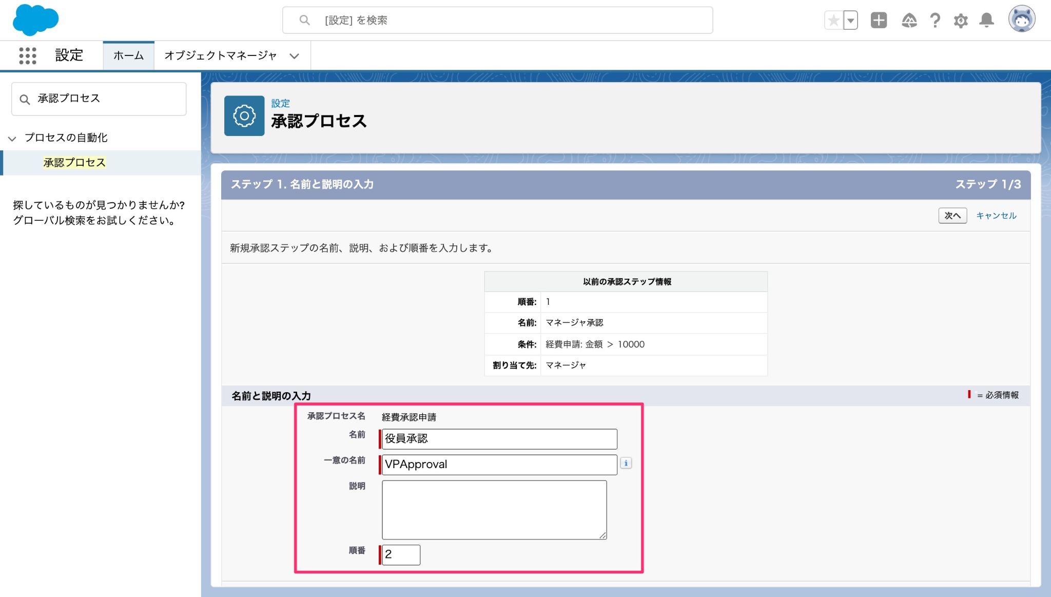
Task: Open the オブジェクトマネージャ tab
Action: [221, 55]
